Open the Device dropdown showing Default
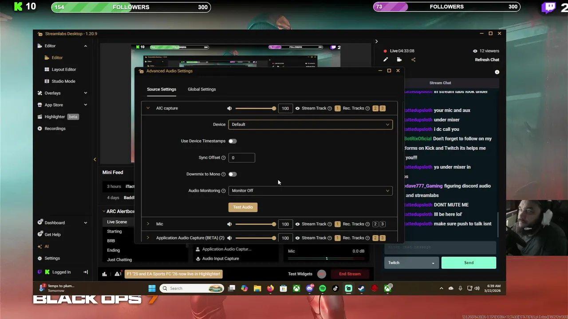Image resolution: width=568 pixels, height=319 pixels. tap(310, 124)
